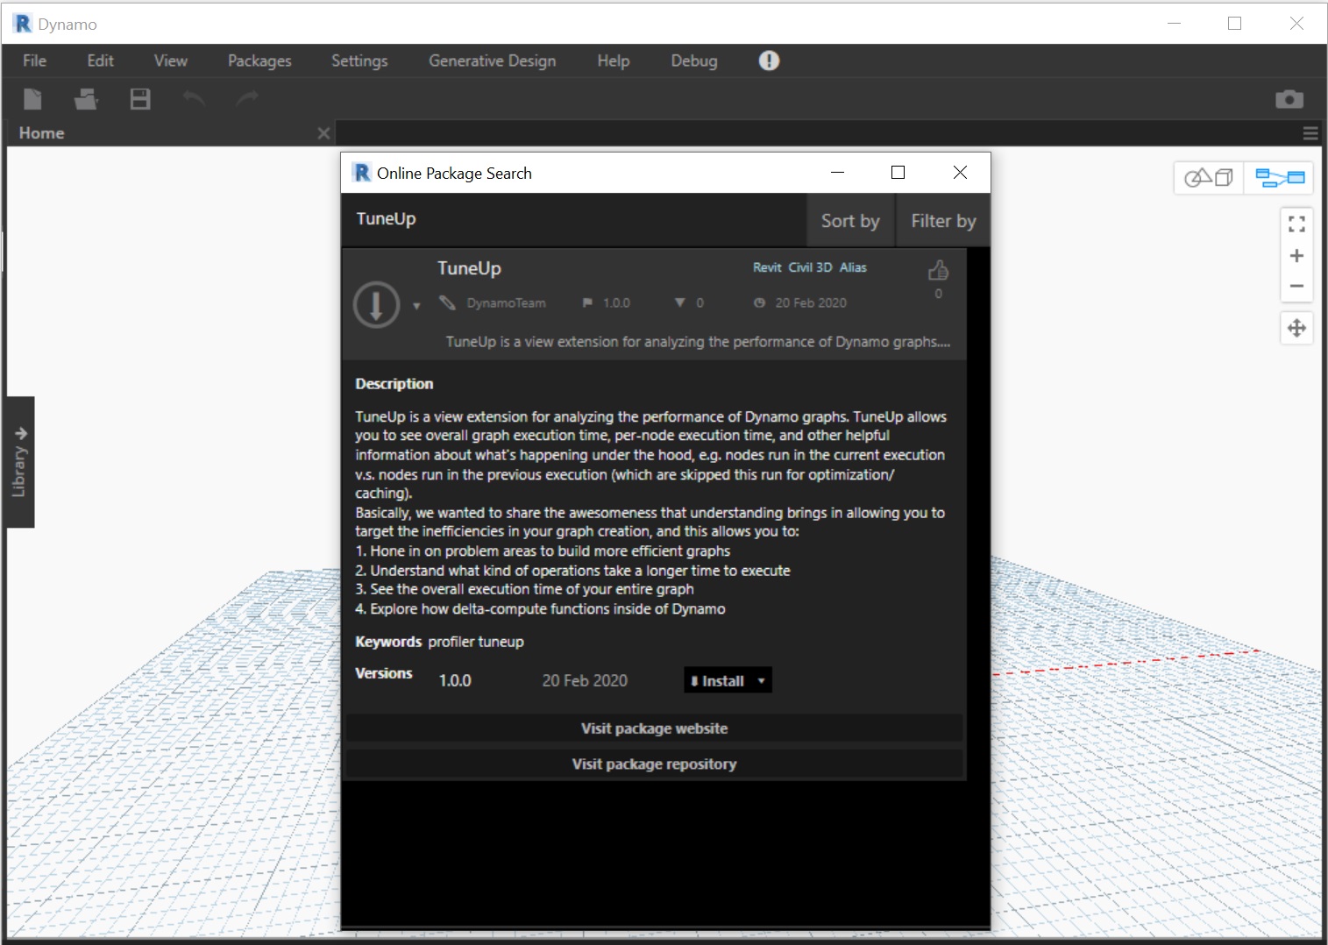This screenshot has height=945, width=1328.
Task: Maximize the Online Package Search window
Action: click(x=898, y=173)
